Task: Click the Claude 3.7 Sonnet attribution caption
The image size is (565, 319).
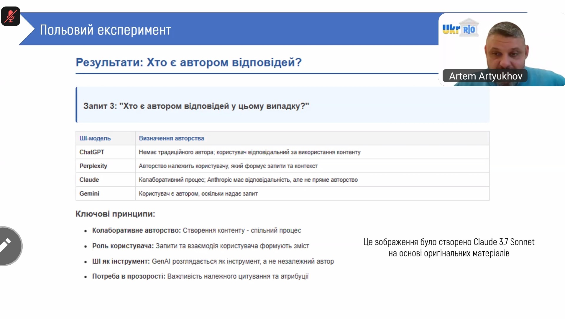Action: tap(449, 248)
